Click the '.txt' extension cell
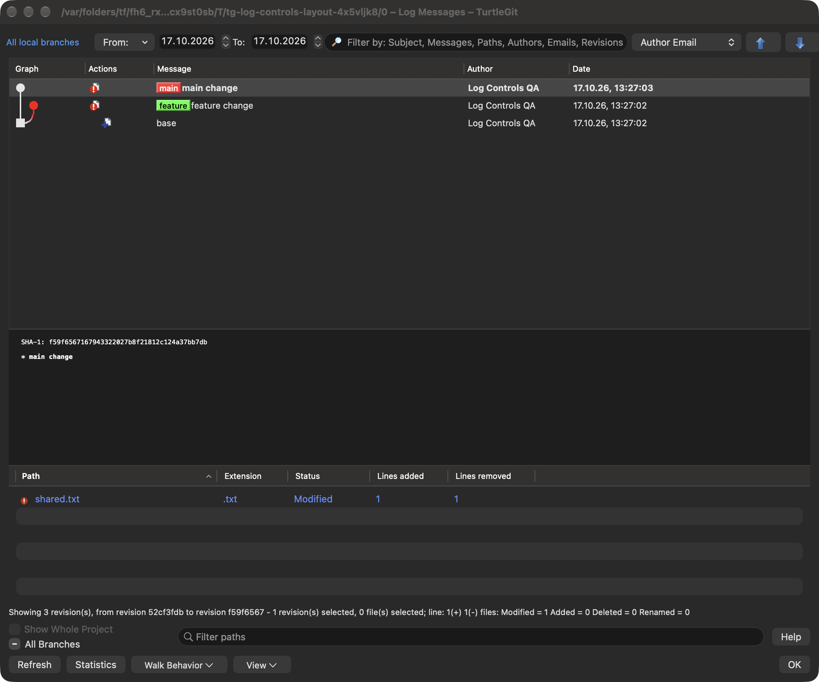Image resolution: width=819 pixels, height=682 pixels. point(230,499)
